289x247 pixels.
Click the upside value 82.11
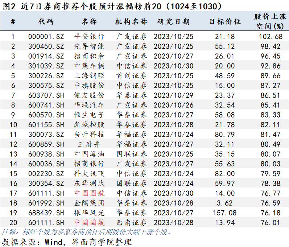(271, 125)
